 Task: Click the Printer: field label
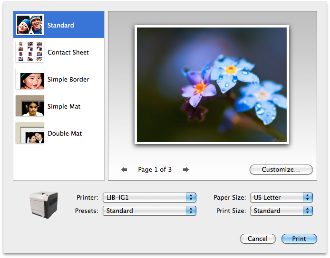tap(87, 198)
